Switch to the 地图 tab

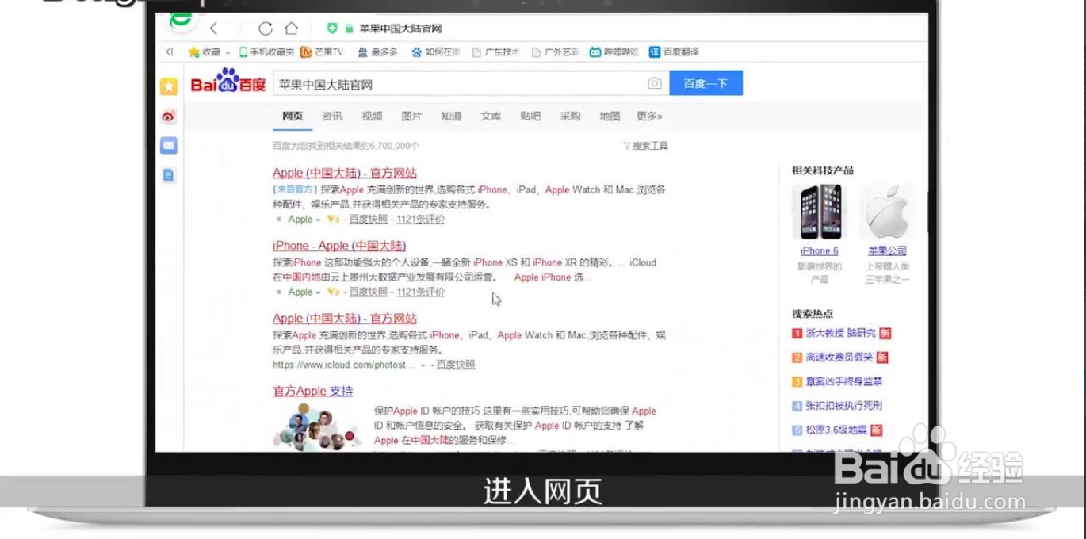pyautogui.click(x=610, y=117)
